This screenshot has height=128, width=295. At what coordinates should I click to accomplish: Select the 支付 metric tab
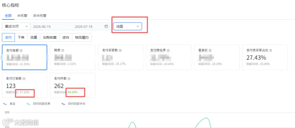(8, 37)
